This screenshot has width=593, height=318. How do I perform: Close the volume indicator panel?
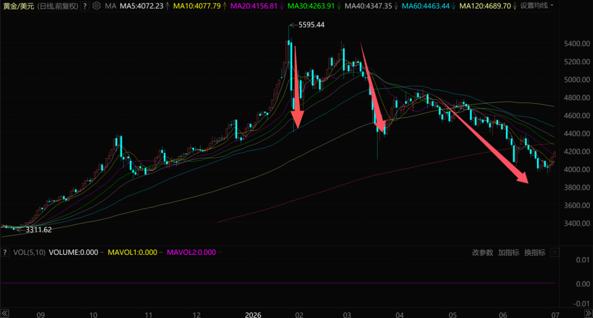pos(555,252)
